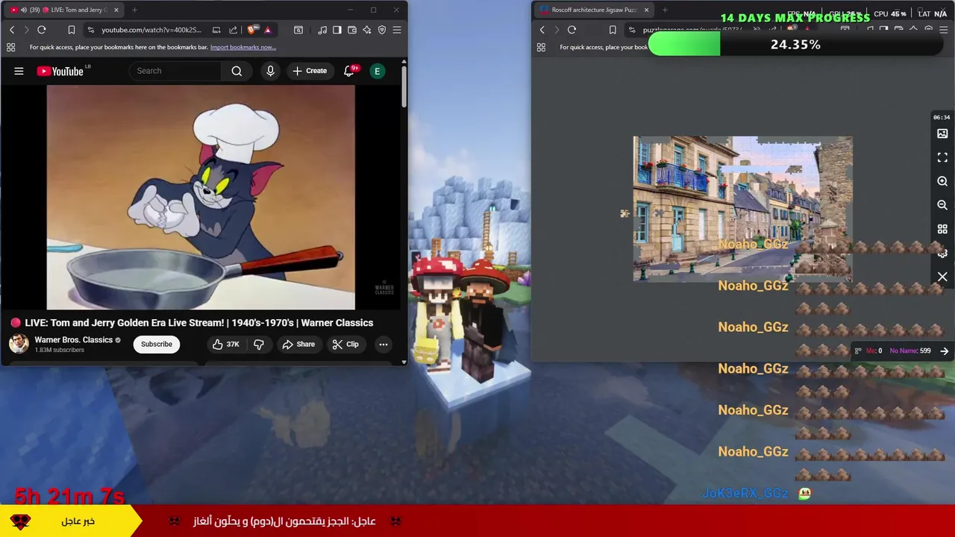Expand puzzle scoreboard arrow
The height and width of the screenshot is (537, 955).
tap(945, 351)
